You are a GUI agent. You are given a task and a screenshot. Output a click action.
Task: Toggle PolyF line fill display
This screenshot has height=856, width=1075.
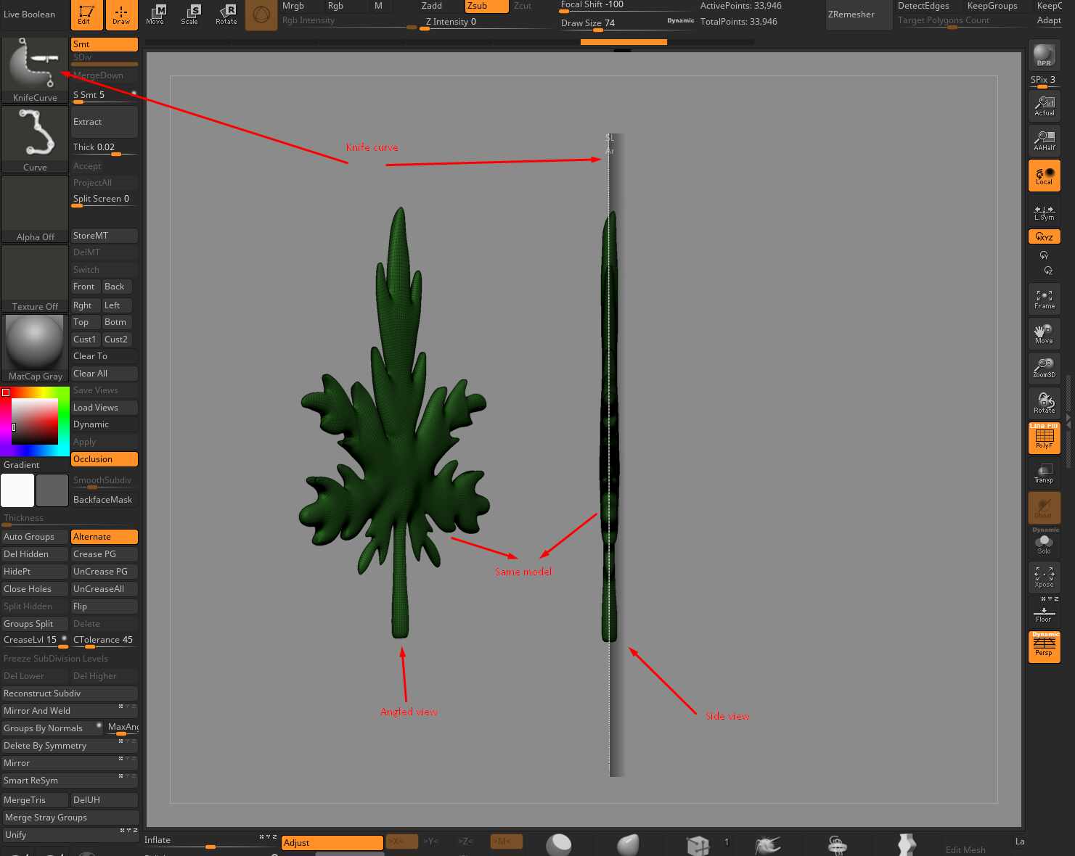(x=1044, y=437)
